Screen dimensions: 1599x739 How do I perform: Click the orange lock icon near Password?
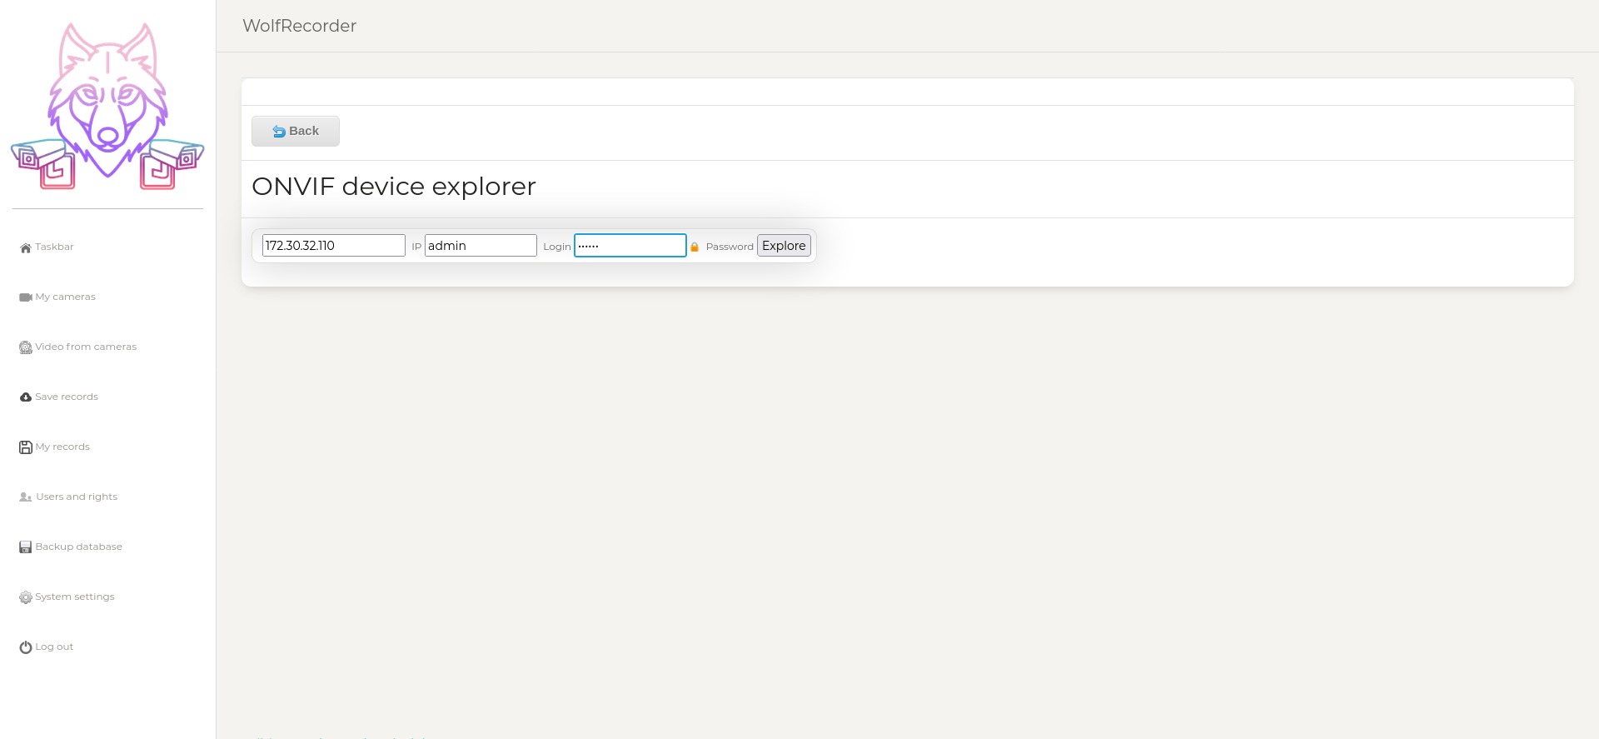(695, 247)
